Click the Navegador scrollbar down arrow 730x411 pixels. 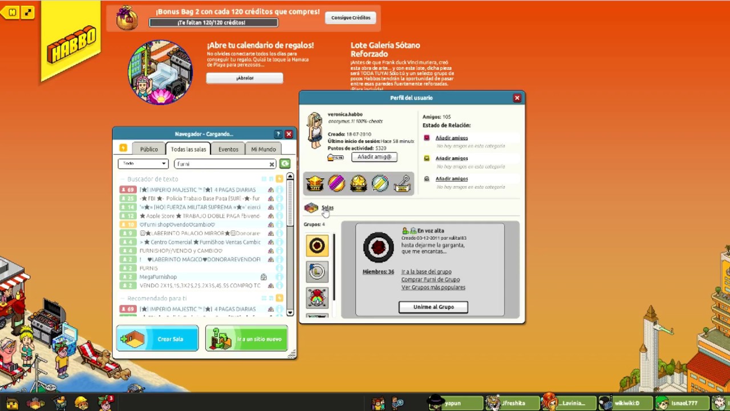click(290, 313)
